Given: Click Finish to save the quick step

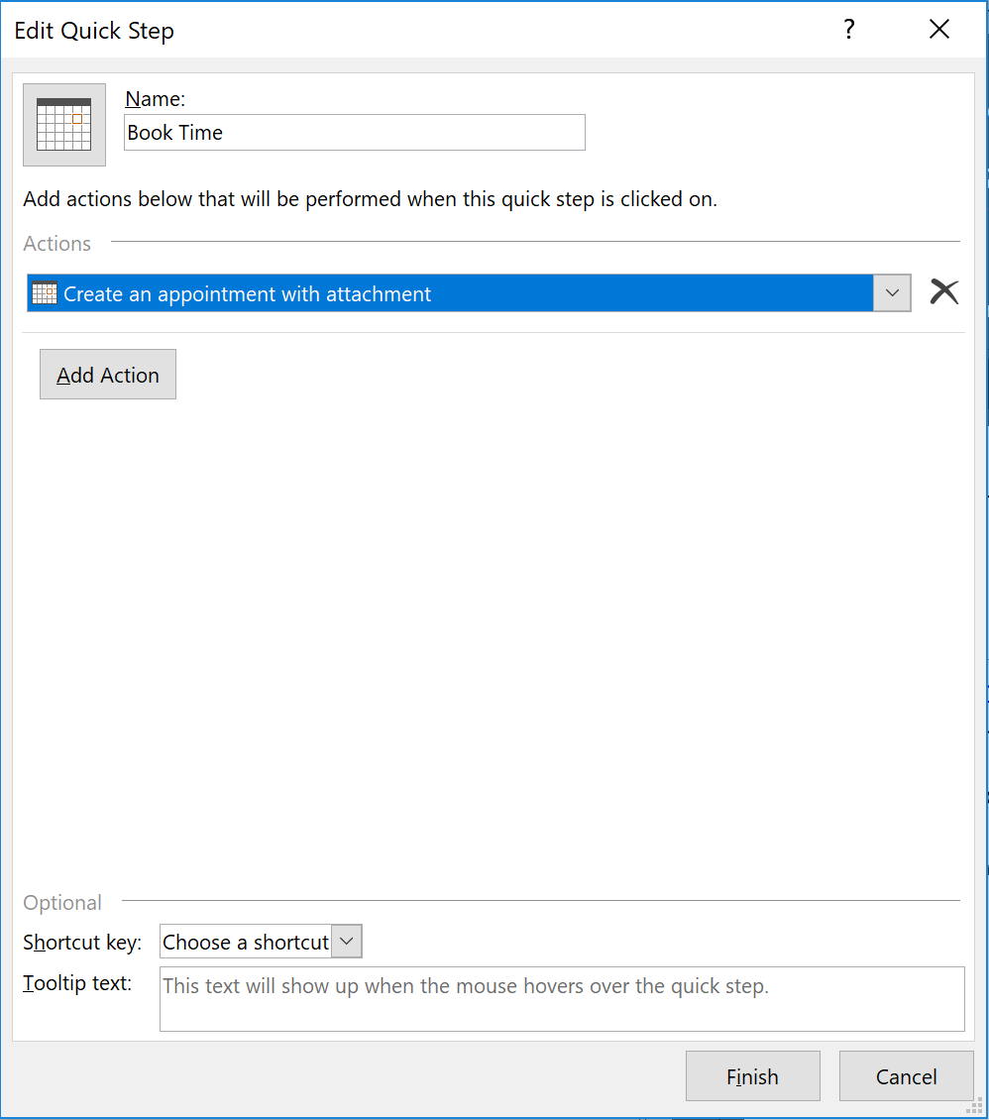Looking at the screenshot, I should coord(752,1075).
